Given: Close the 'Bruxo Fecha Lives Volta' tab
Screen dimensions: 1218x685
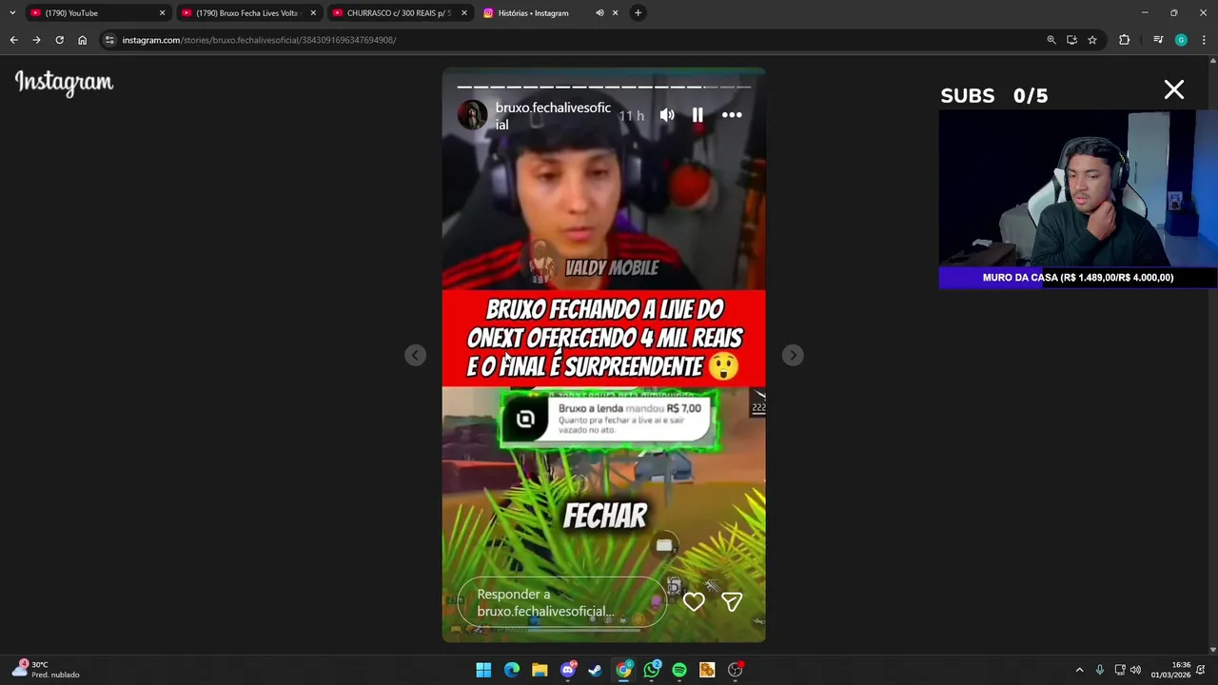Looking at the screenshot, I should [313, 13].
